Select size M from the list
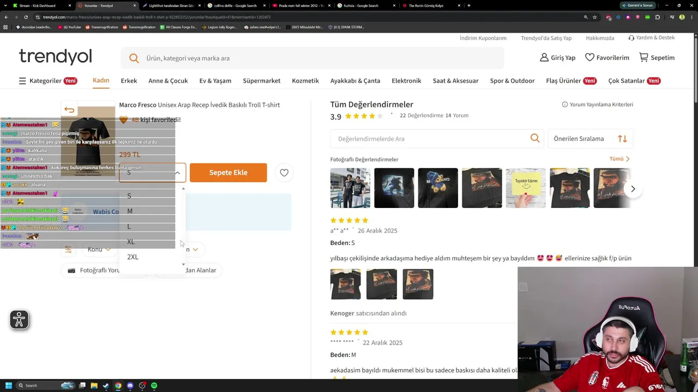The height and width of the screenshot is (392, 698). point(152,211)
